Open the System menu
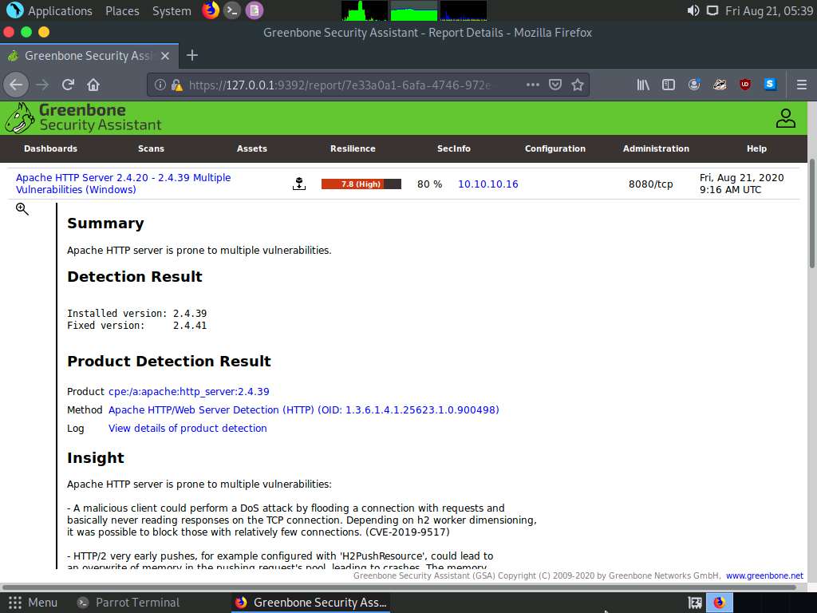Viewport: 817px width, 613px height. 172,10
